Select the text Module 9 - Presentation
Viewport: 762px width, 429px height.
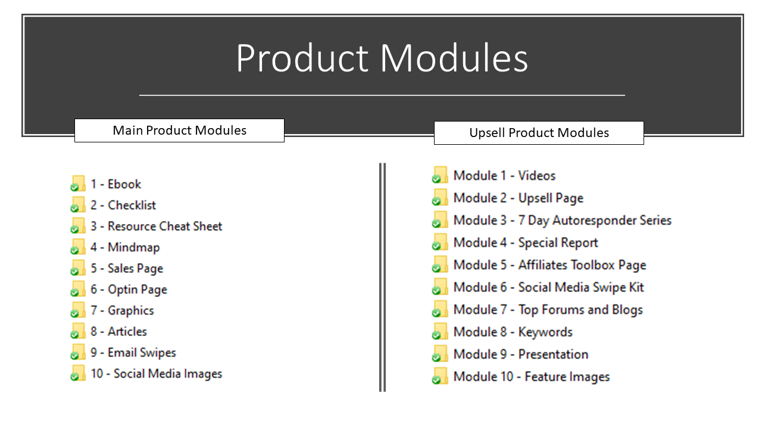tap(521, 354)
